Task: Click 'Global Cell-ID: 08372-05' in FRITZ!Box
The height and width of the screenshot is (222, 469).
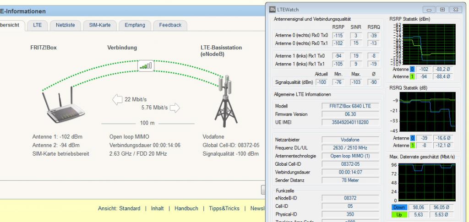Action: (231, 146)
